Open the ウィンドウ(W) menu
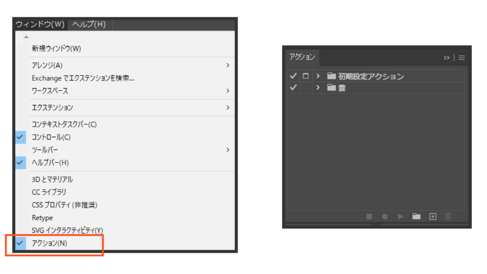This screenshot has height=274, width=487. [40, 24]
